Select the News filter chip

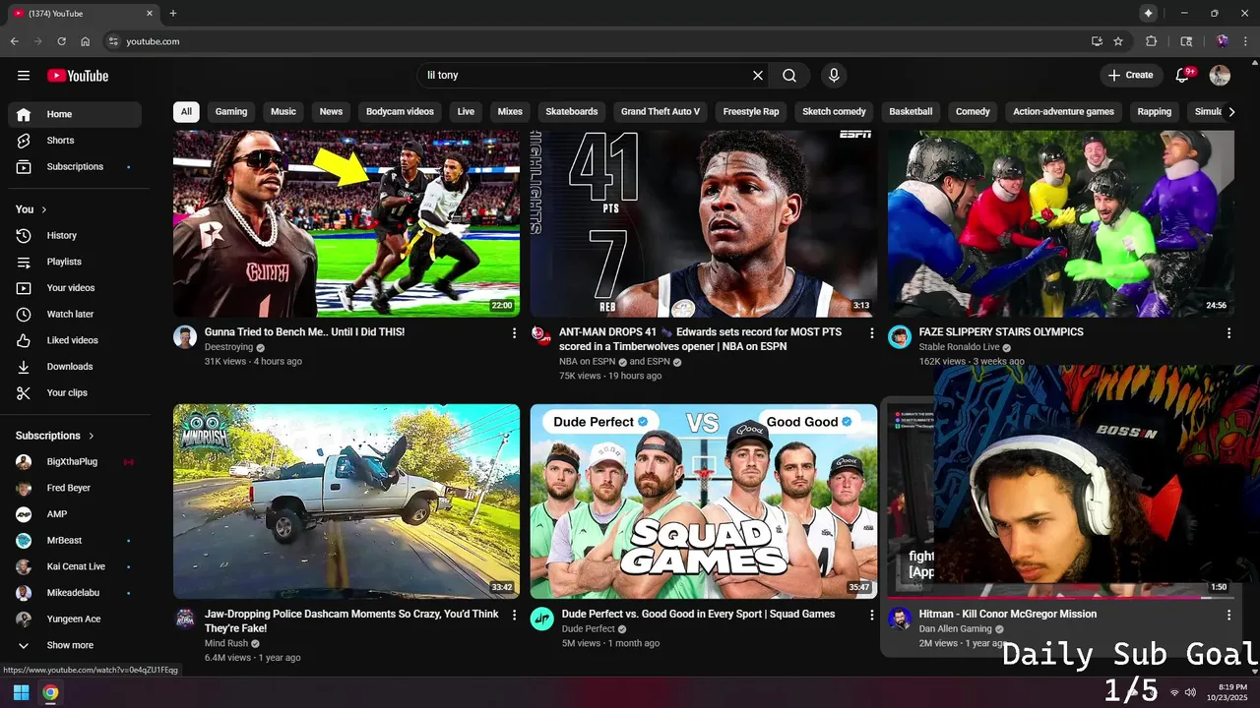tap(331, 112)
